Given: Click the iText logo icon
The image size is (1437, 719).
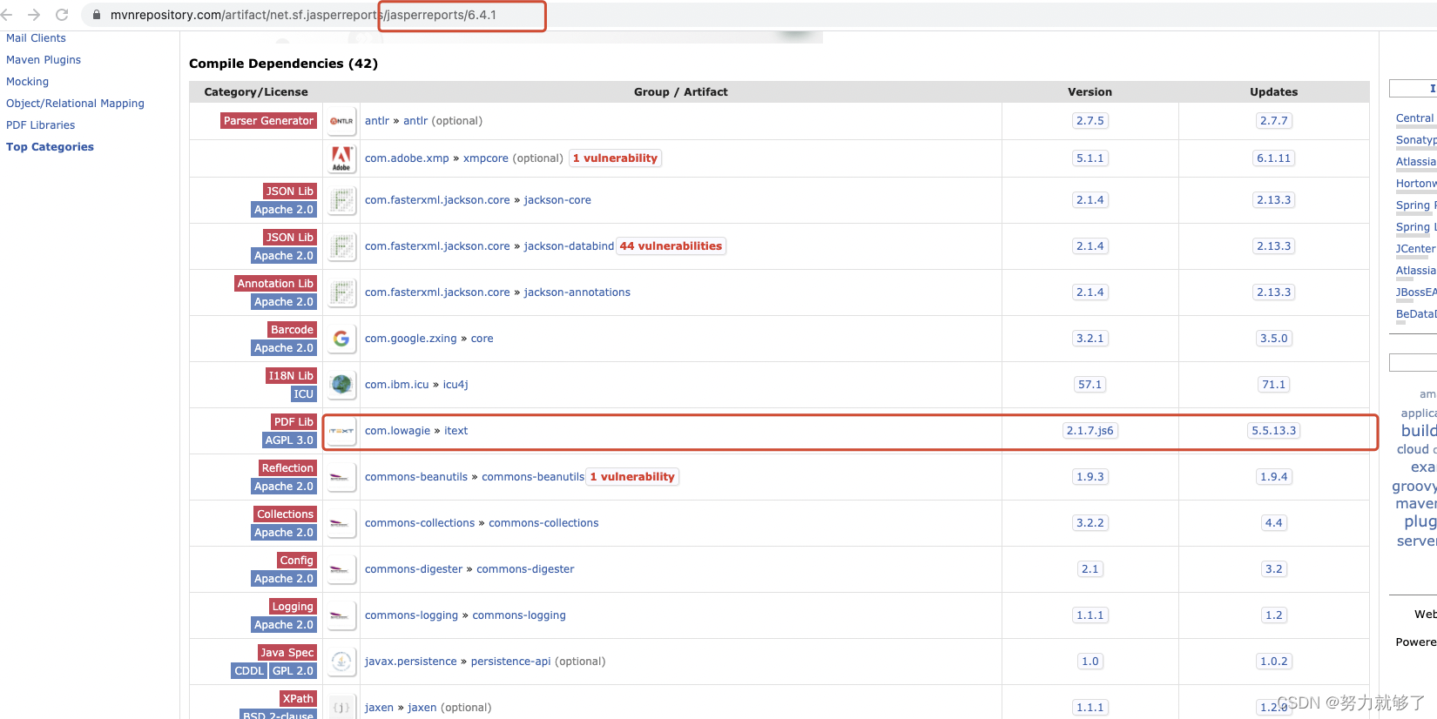Looking at the screenshot, I should (x=341, y=431).
